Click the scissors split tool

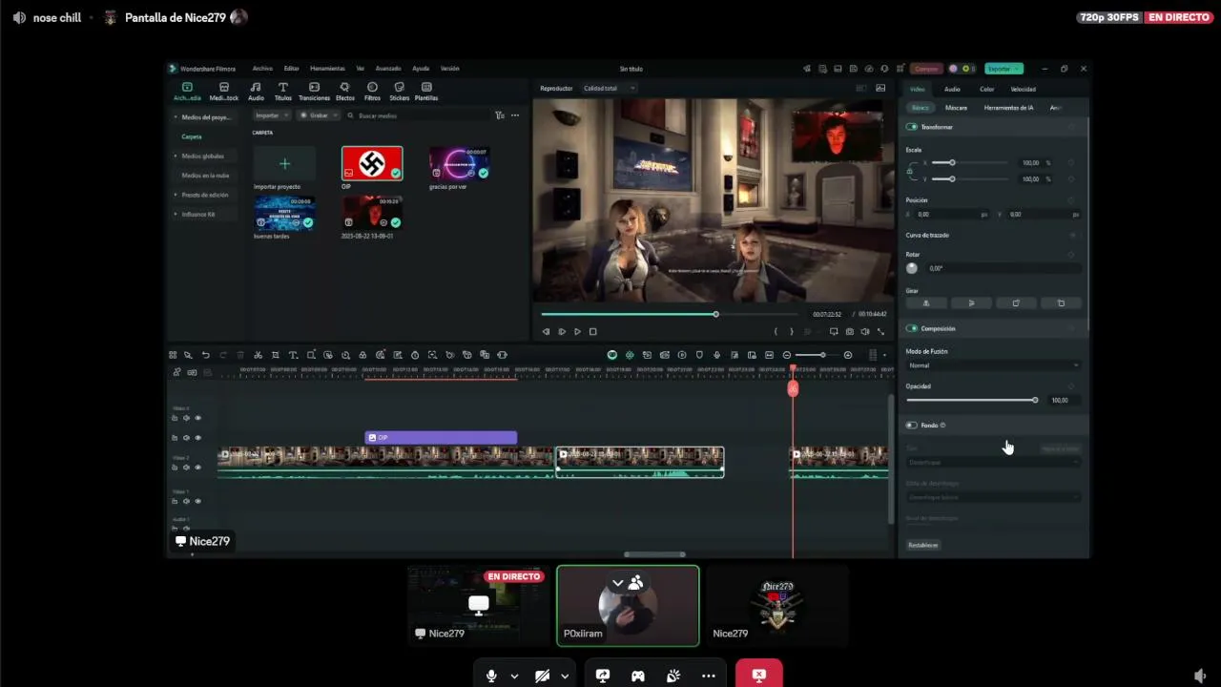[x=258, y=355]
